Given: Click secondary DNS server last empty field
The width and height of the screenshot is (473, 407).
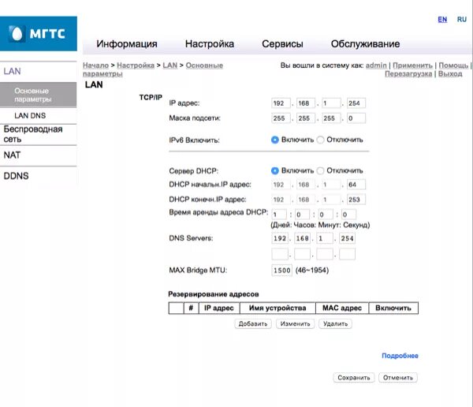Looking at the screenshot, I should pos(347,254).
